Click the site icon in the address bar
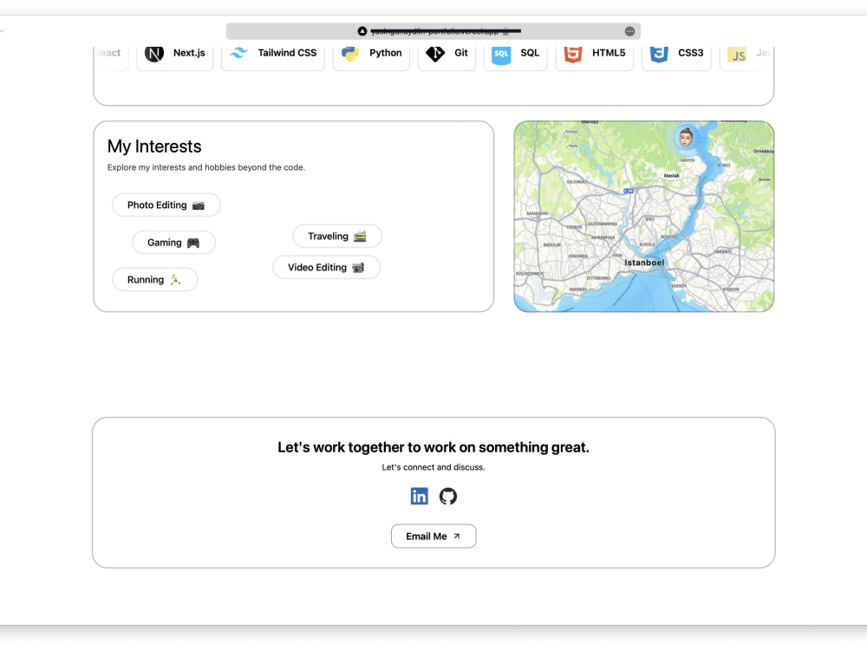The width and height of the screenshot is (867, 650). pos(362,31)
